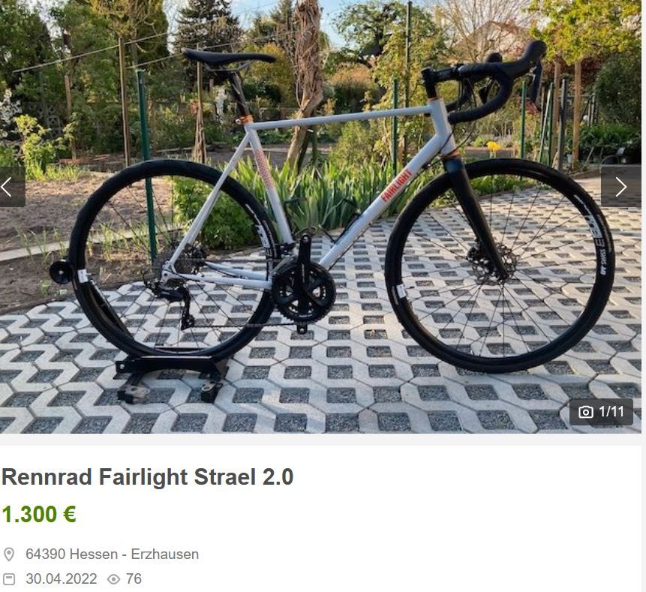Advance to the next listing photo
646x592 pixels.
[x=621, y=187]
